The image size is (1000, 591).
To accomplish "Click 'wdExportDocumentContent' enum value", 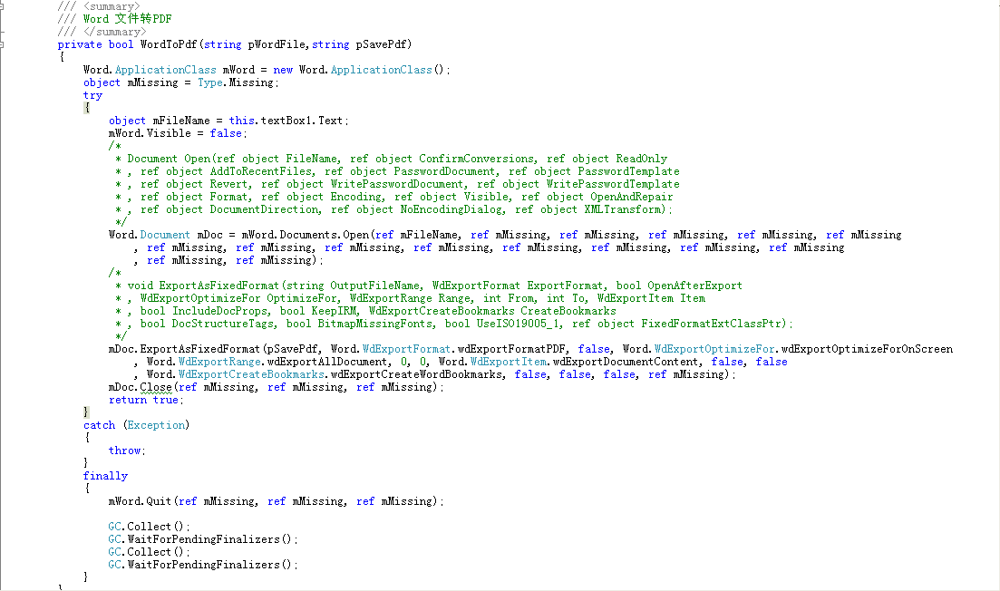I will point(626,362).
